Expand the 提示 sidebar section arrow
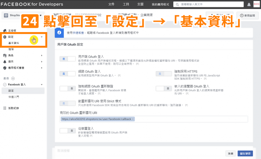This screenshot has height=159, width=261. (x=41, y=62)
